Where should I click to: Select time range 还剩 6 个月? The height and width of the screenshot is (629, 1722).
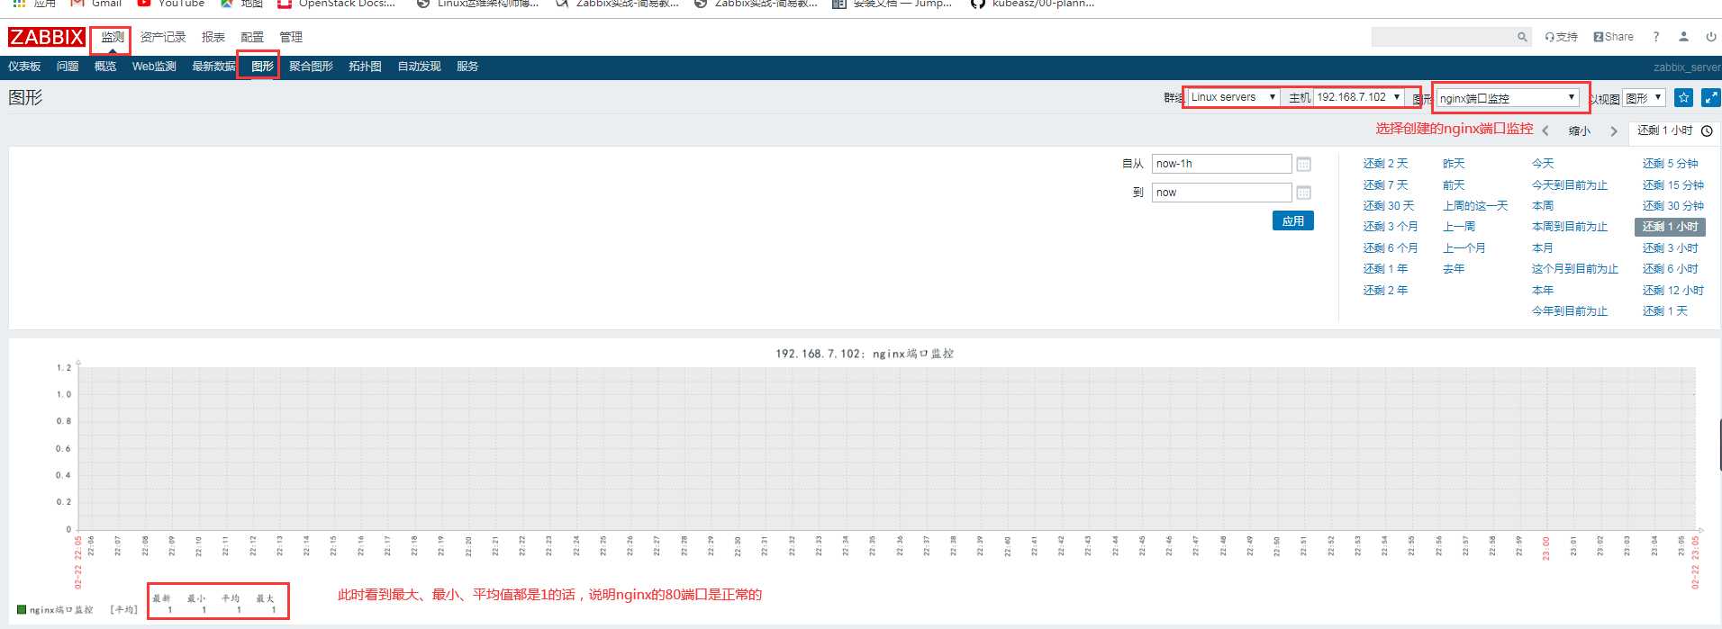(x=1391, y=248)
